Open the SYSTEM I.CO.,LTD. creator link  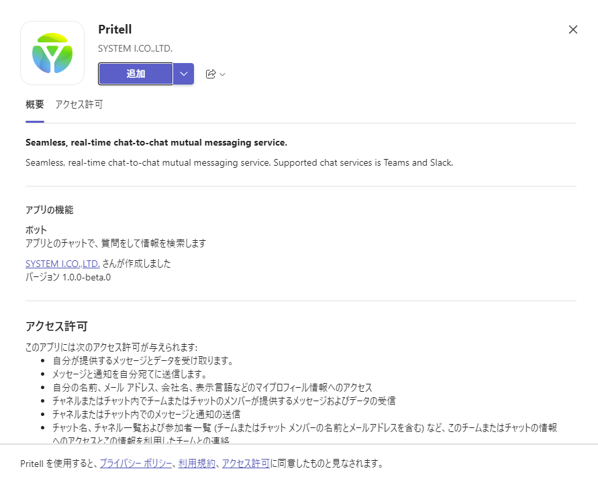pos(62,264)
